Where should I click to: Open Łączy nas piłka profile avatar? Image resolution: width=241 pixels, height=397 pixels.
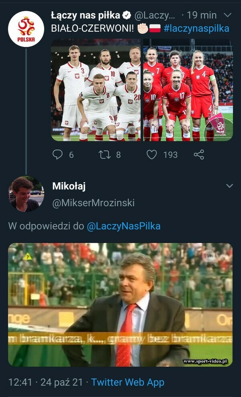tap(26, 29)
